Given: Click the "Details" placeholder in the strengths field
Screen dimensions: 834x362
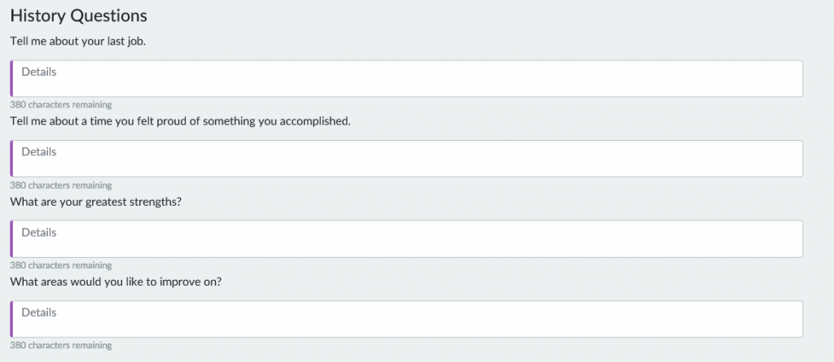Looking at the screenshot, I should point(39,232).
